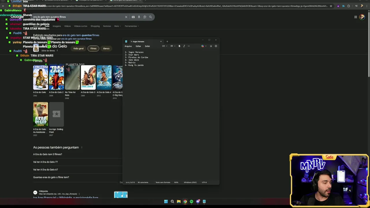Viewport: 370px width, 208px height.
Task: Switch to Vídeos curtos search tab
Action: pos(80,26)
